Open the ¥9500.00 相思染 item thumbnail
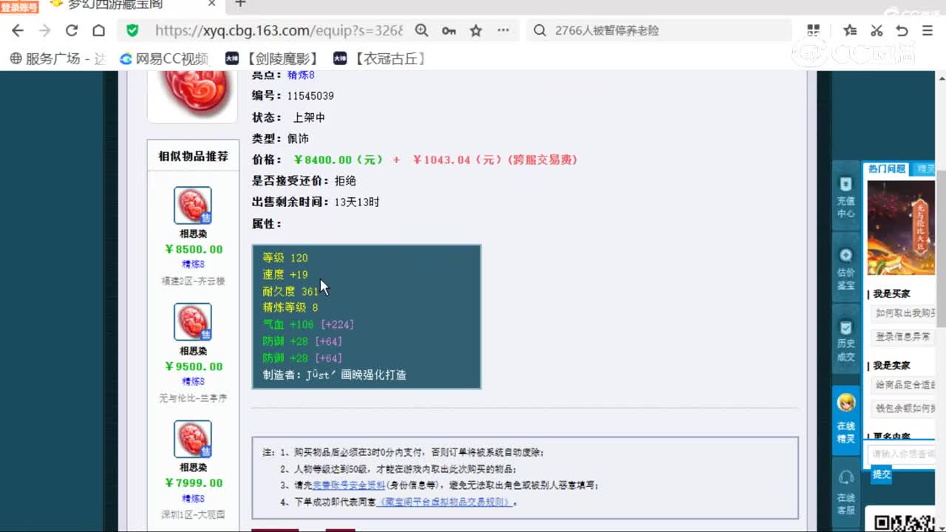The width and height of the screenshot is (946, 532). [193, 322]
